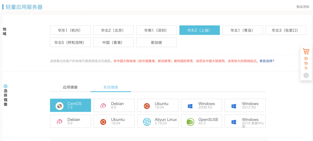Click the Windows 2012 R2 logo icon

click(x=234, y=106)
